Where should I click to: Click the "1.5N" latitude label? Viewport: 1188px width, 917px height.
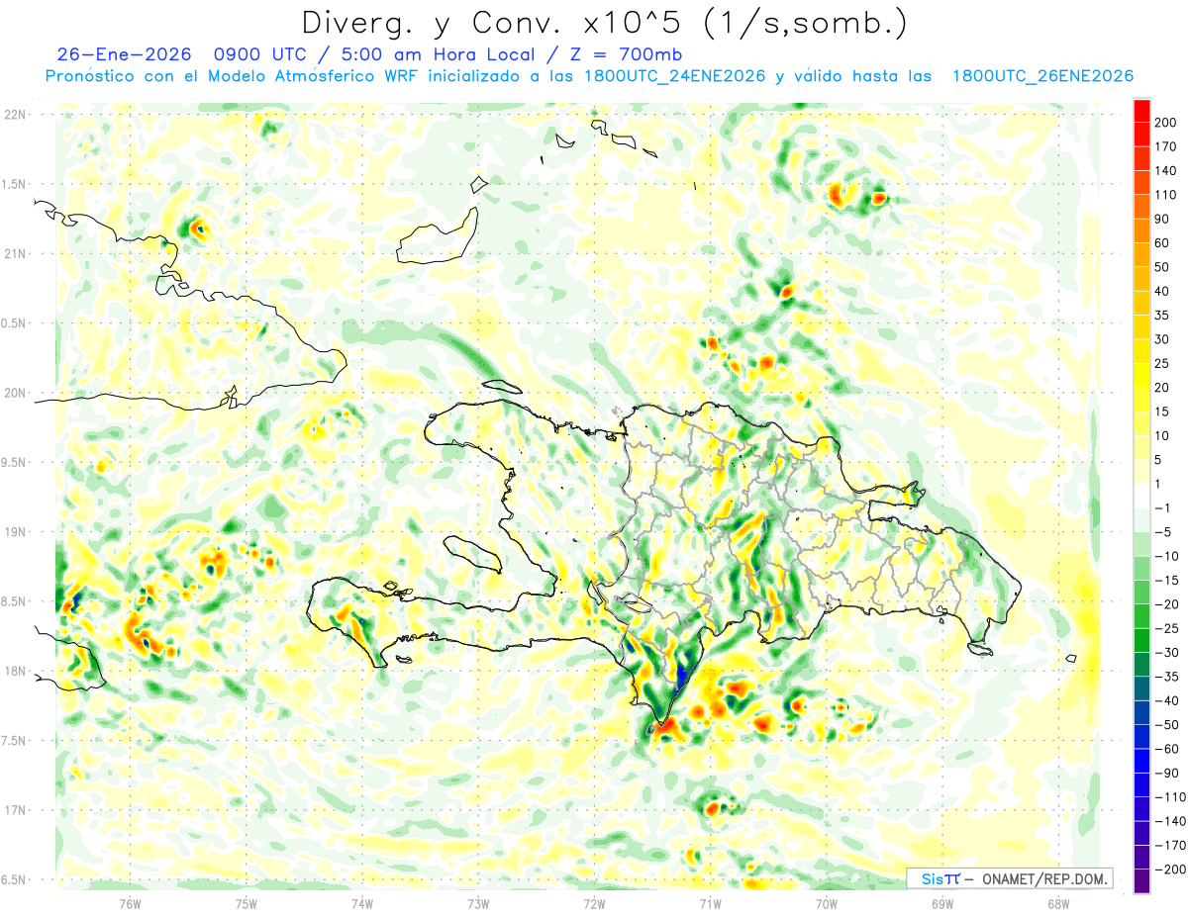15,184
